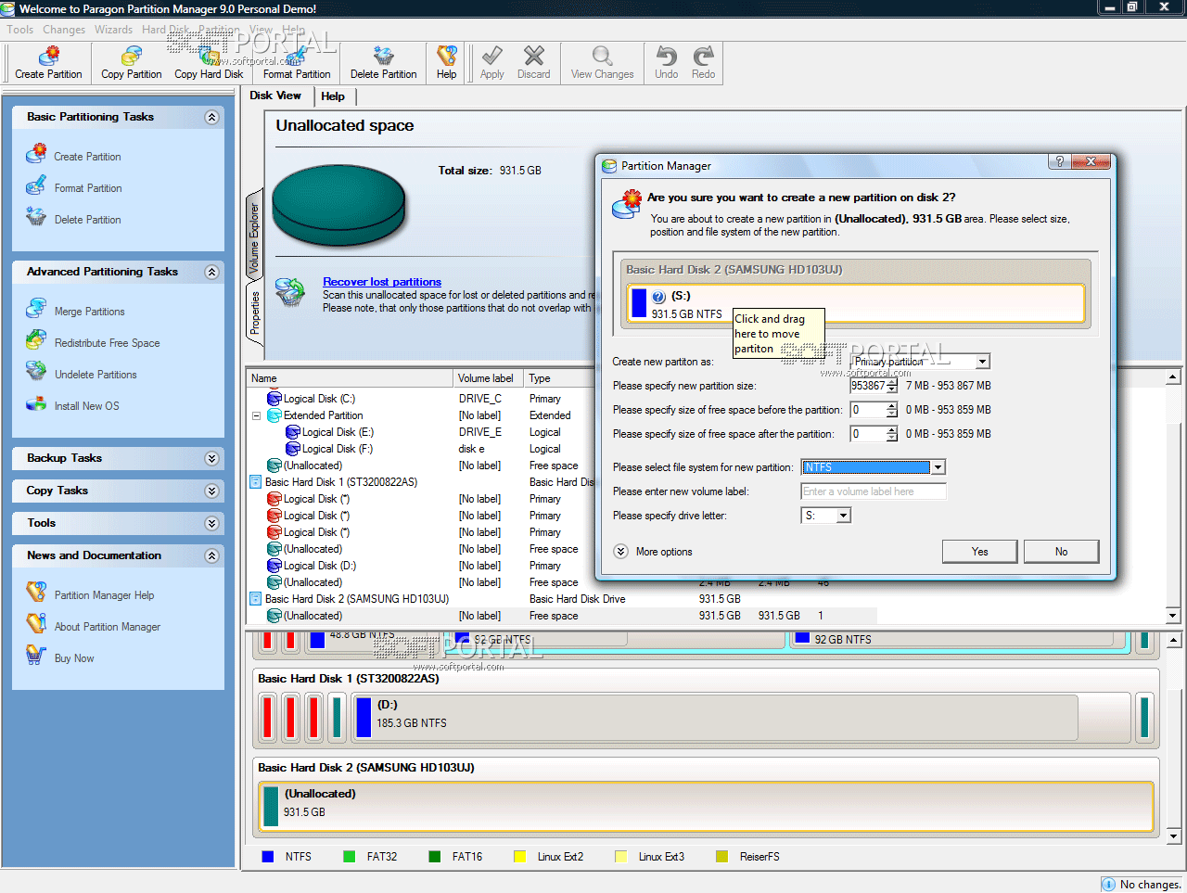Click the No button in the dialog
The height and width of the screenshot is (893, 1187).
tap(1061, 552)
